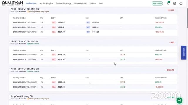This screenshot has width=188, height=105.
Task: Open the Faq page
Action: (101, 3)
